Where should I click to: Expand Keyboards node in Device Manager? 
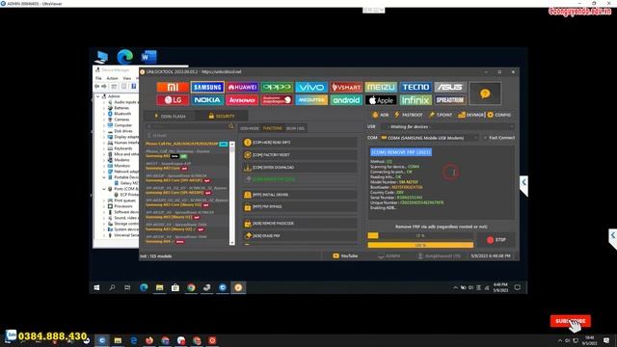point(104,148)
